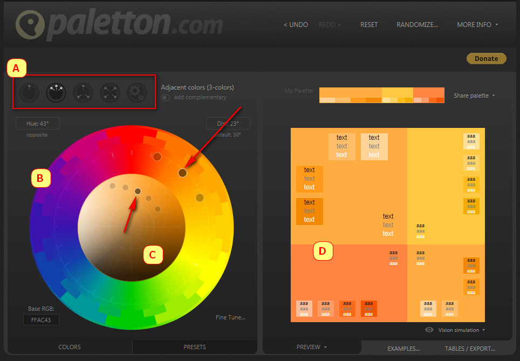Select the yellow secondary hue dot on wheel
The height and width of the screenshot is (361, 520).
tap(200, 197)
